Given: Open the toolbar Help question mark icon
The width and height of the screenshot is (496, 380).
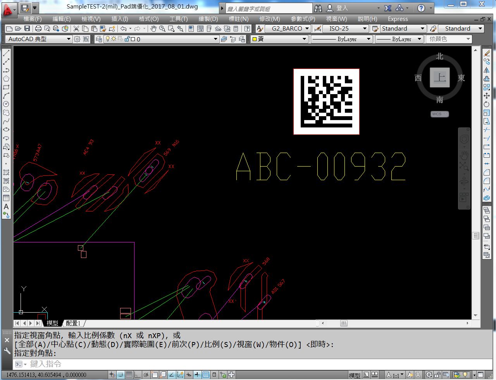Looking at the screenshot, I should (x=247, y=29).
